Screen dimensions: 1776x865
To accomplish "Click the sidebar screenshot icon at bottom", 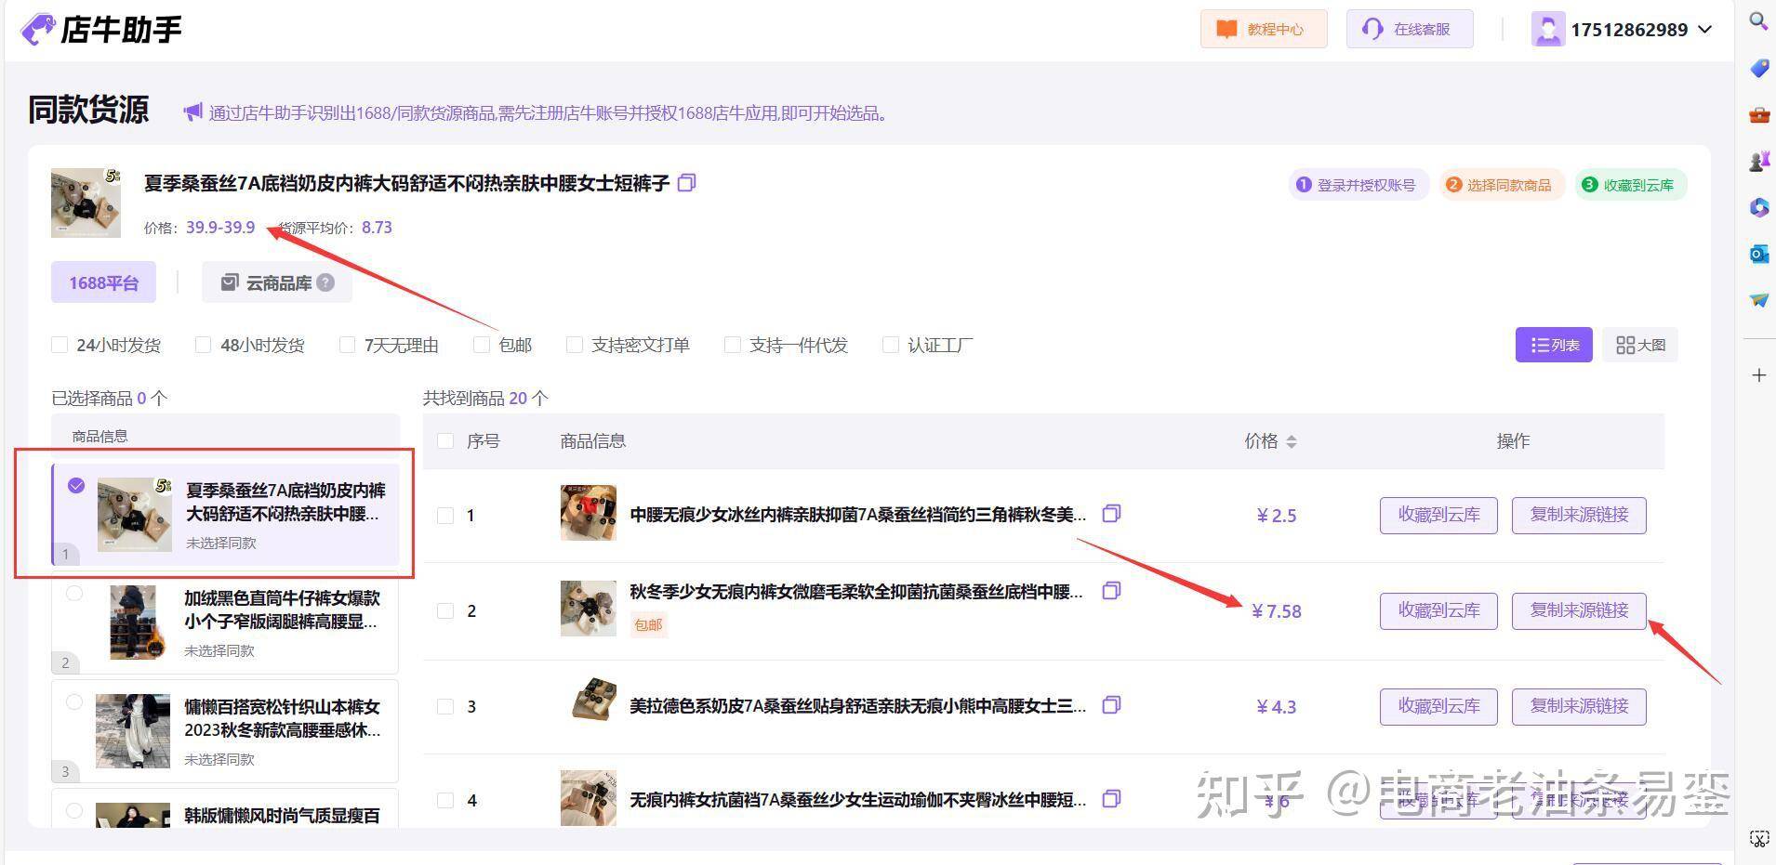I will (1758, 838).
